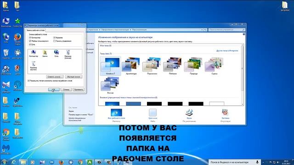Open media player icon on taskbar

coord(33,162)
